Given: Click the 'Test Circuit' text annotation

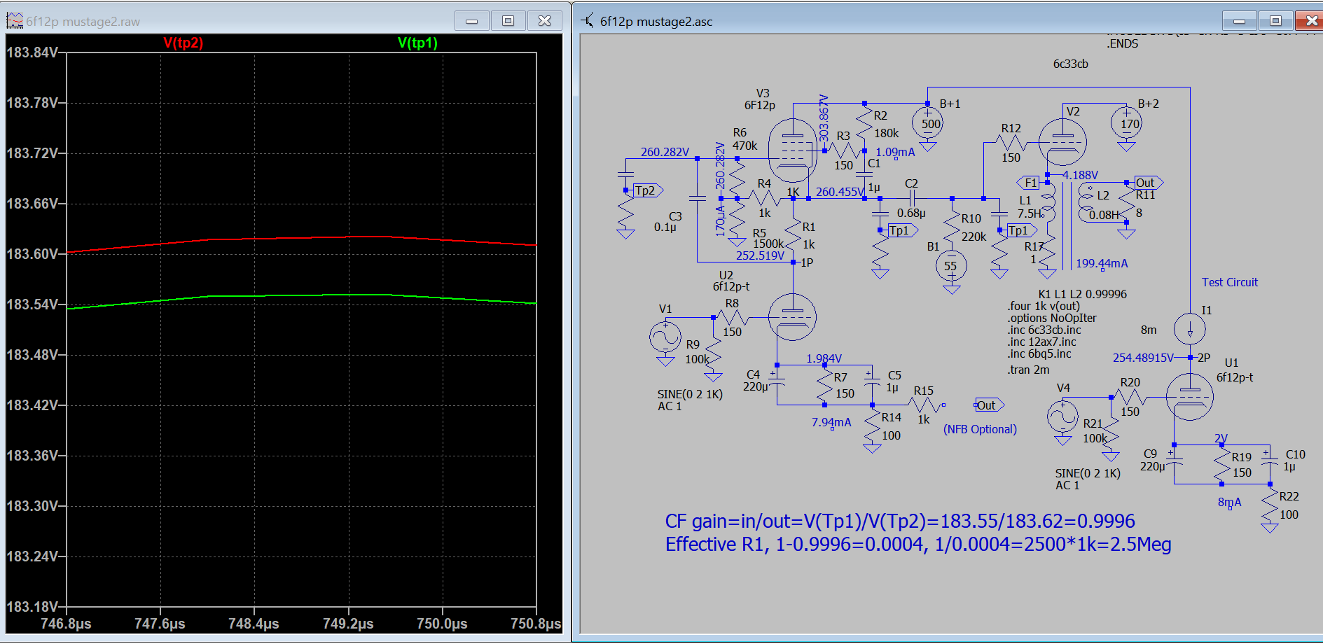Looking at the screenshot, I should 1230,282.
